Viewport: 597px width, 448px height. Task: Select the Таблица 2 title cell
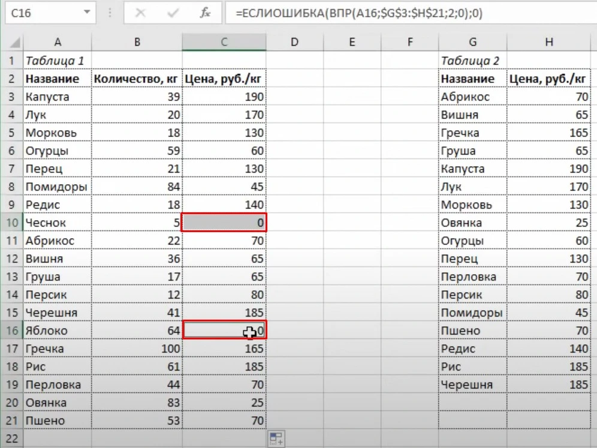[x=472, y=61]
